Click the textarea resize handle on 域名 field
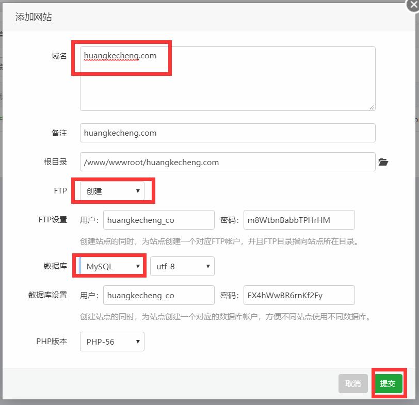This screenshot has height=405, width=419. pyautogui.click(x=372, y=106)
